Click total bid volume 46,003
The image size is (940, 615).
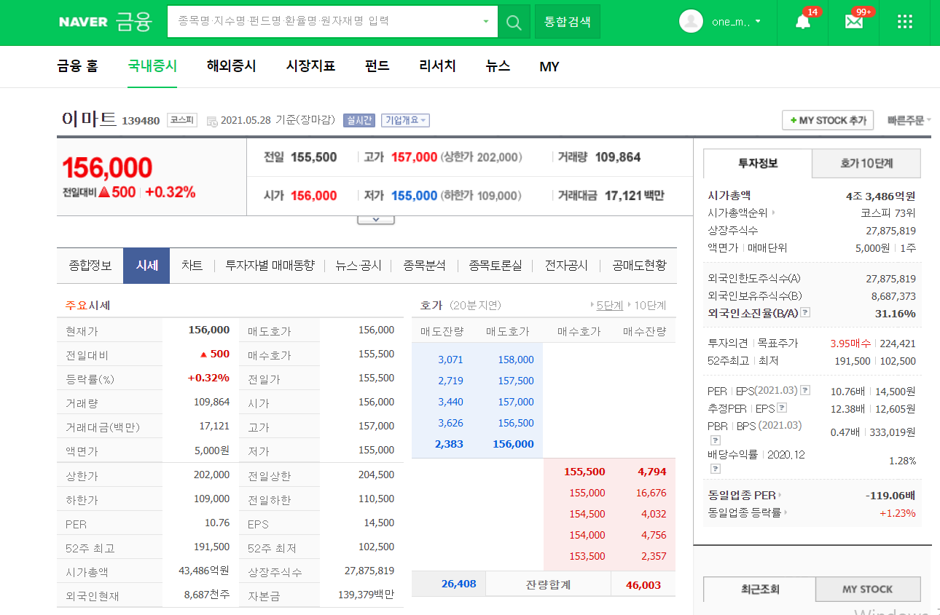pyautogui.click(x=643, y=585)
